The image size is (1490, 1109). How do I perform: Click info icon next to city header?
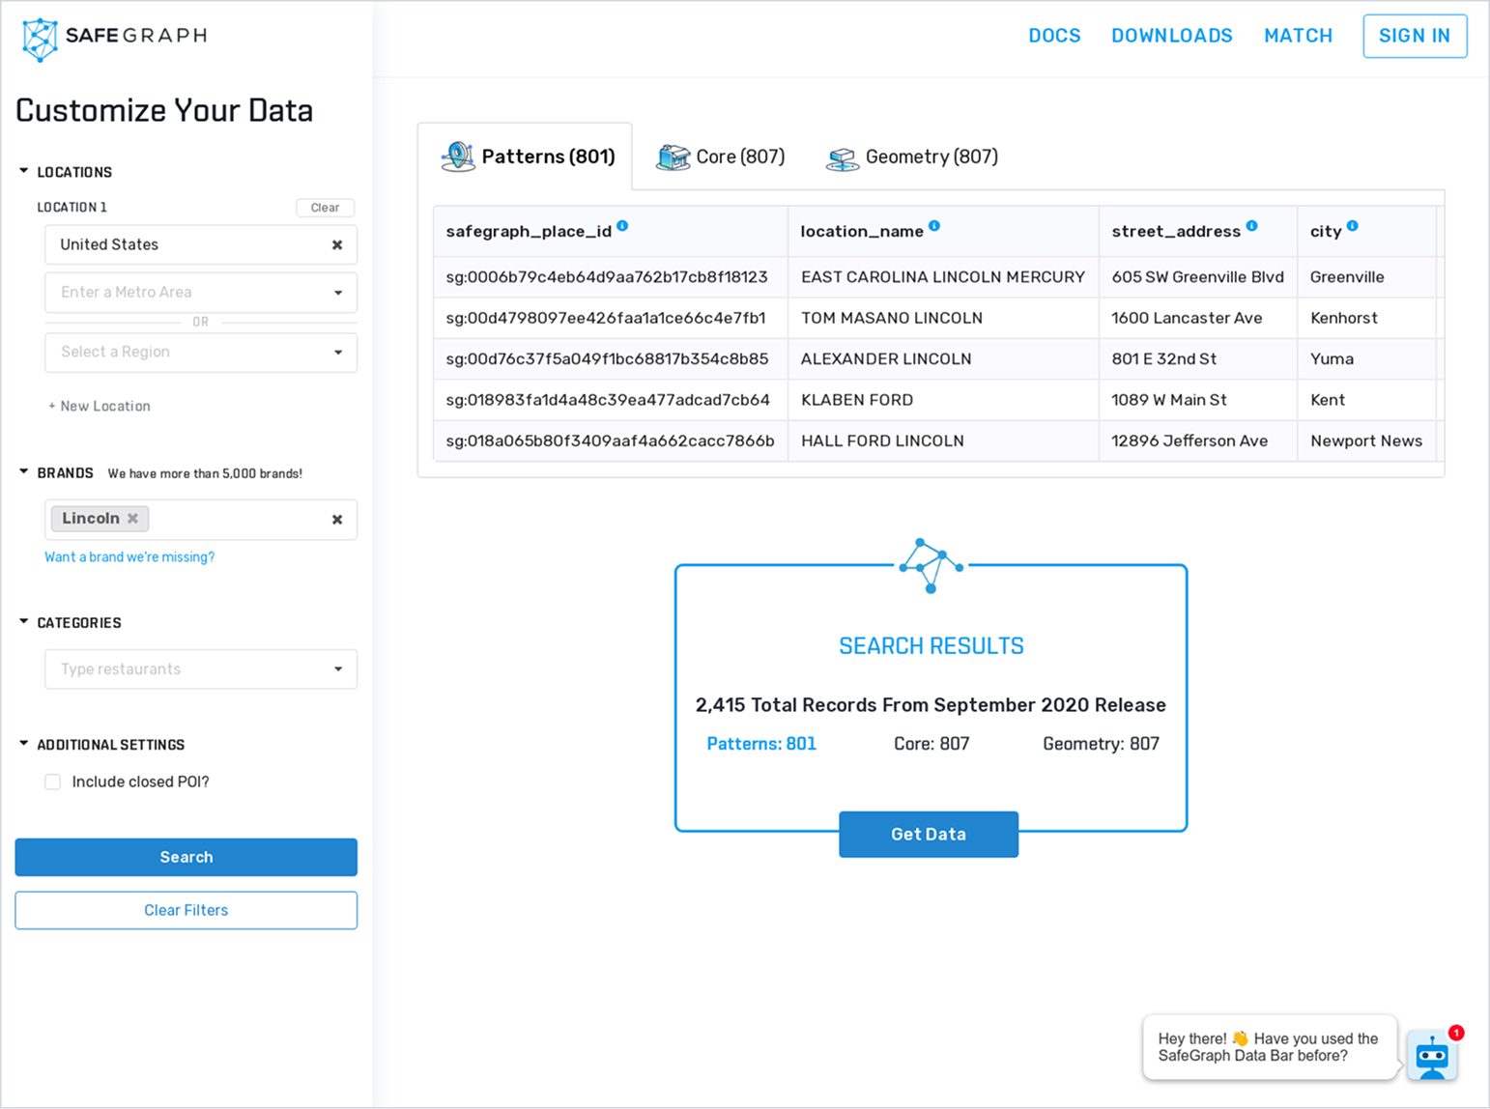(x=1353, y=226)
